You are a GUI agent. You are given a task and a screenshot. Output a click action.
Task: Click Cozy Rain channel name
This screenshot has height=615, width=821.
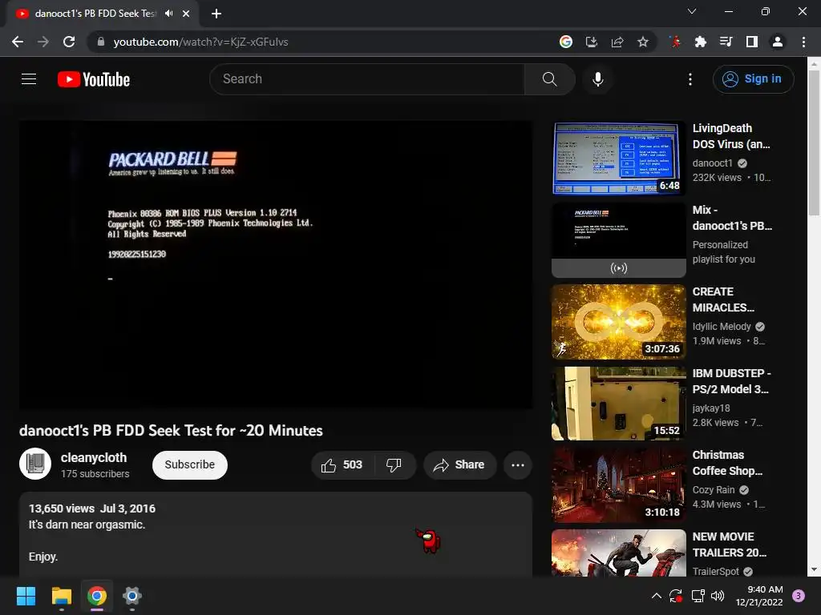(713, 490)
